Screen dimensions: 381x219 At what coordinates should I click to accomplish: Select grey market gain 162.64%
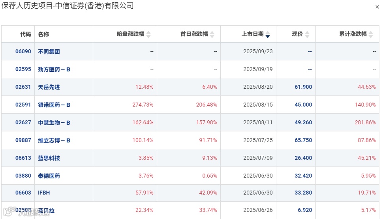[143, 122]
